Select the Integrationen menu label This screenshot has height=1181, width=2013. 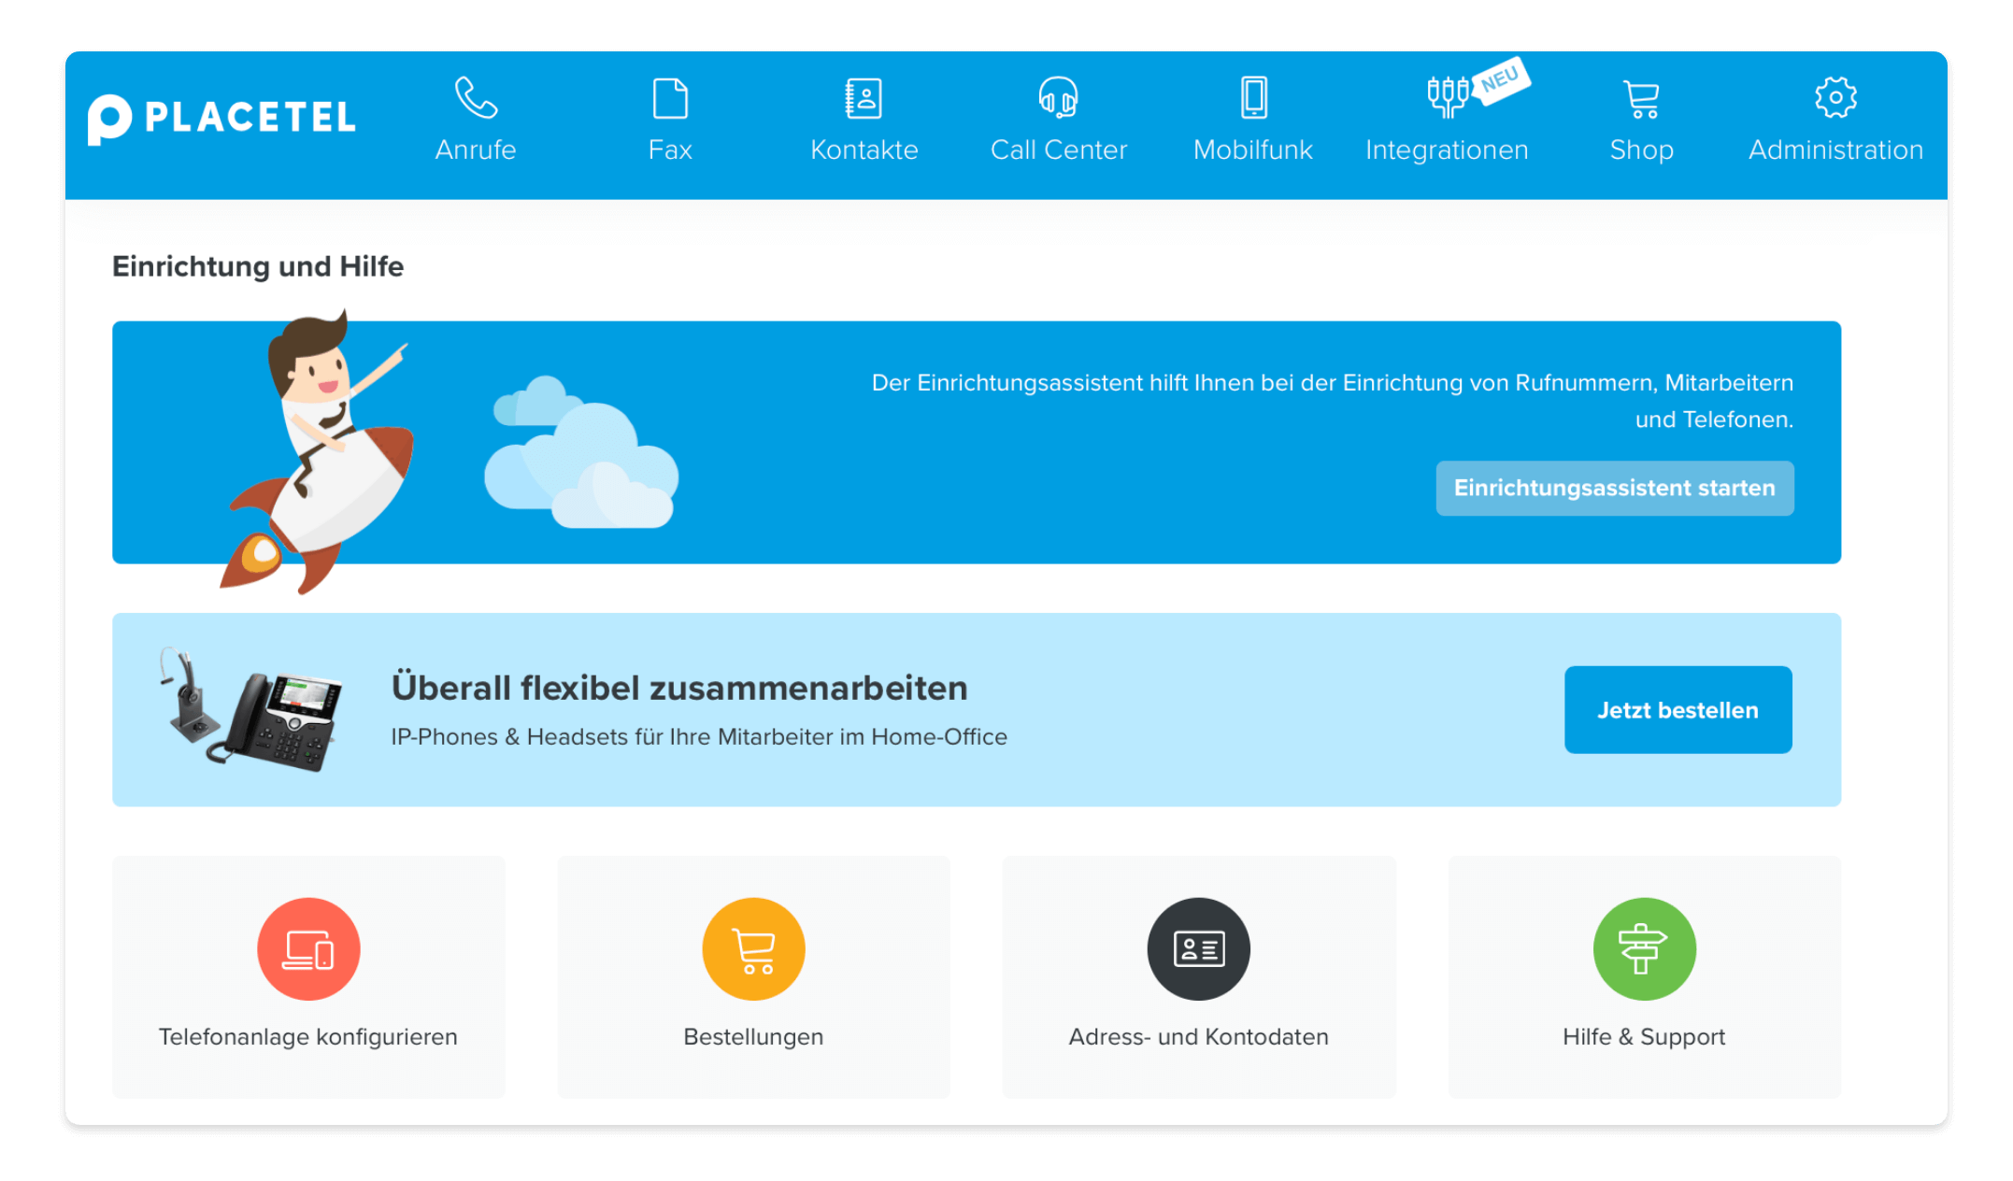(x=1447, y=149)
